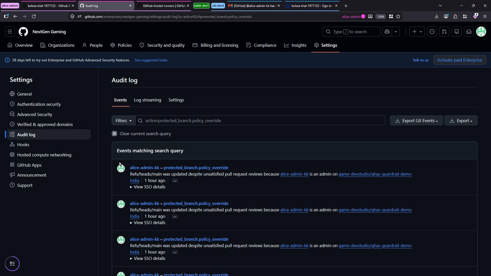Open the browser sidebar toggle icon
The width and height of the screenshot is (491, 276).
[6, 16]
